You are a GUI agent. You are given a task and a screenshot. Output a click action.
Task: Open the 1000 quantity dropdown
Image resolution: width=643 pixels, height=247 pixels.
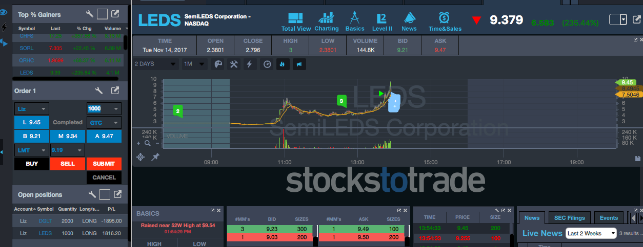(104, 109)
